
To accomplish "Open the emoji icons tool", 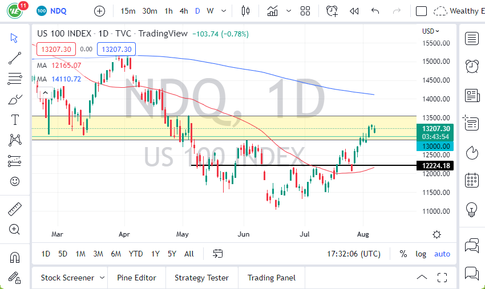I will (15, 181).
